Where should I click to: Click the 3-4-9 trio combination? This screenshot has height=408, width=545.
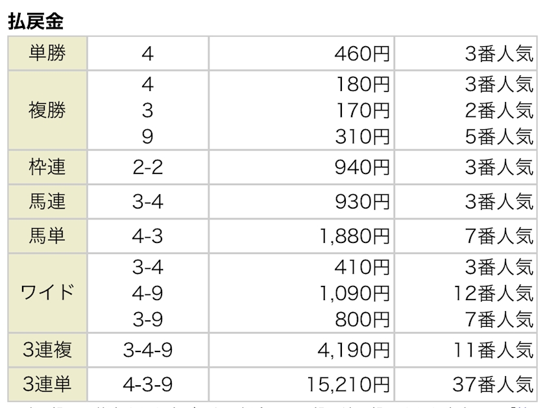pos(148,350)
